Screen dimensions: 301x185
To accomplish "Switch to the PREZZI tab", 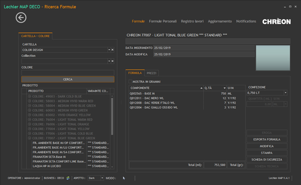I will 151,73.
